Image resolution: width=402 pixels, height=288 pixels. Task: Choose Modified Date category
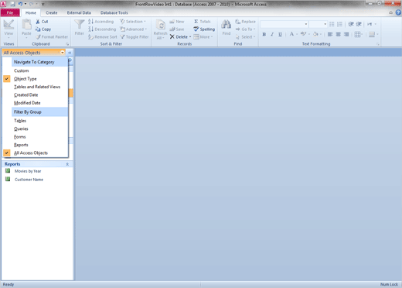(27, 103)
